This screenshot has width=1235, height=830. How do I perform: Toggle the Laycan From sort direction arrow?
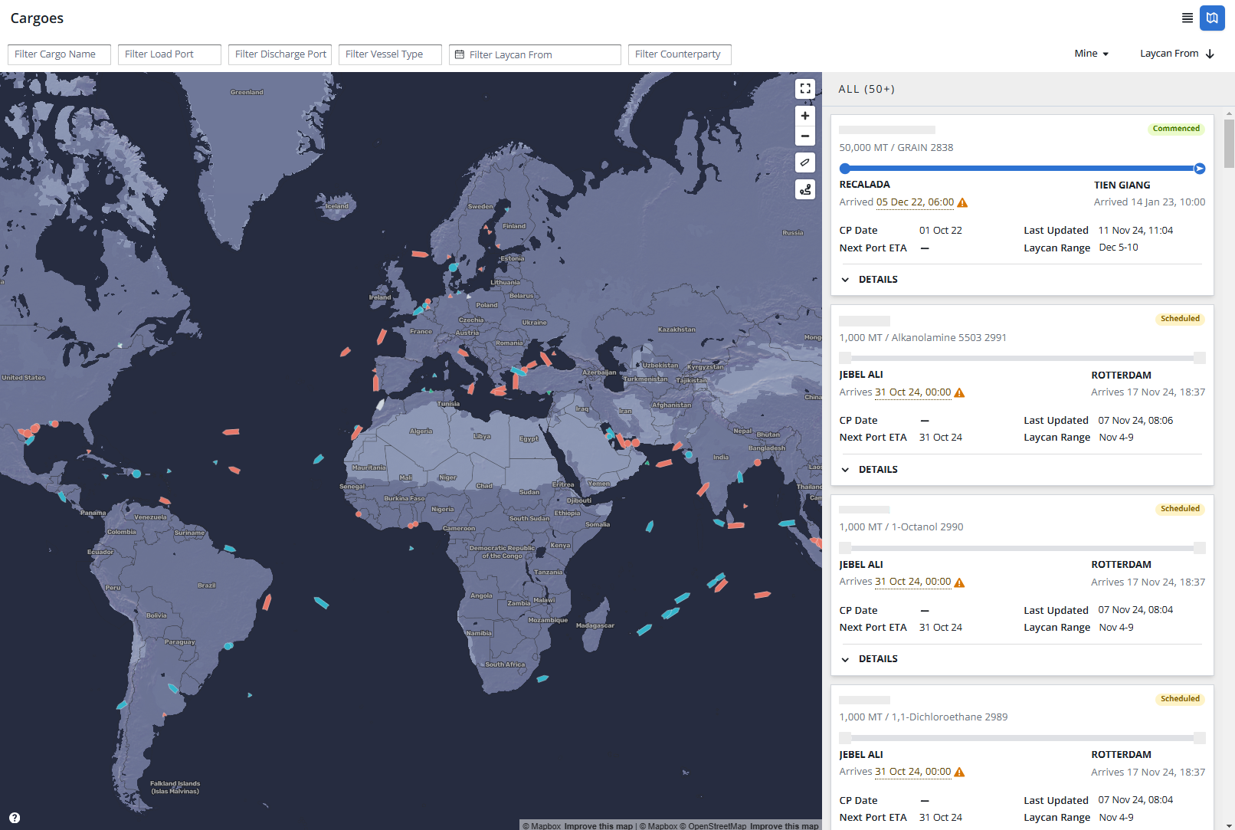click(x=1209, y=53)
